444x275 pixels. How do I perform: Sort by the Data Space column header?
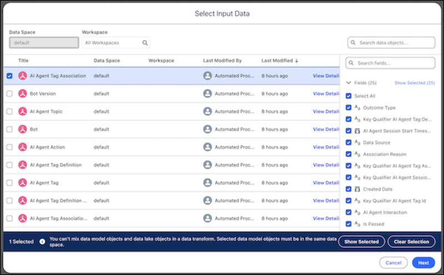point(107,60)
